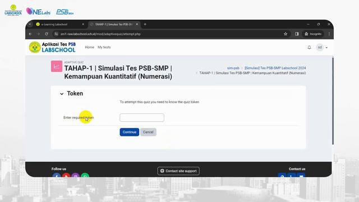Open the sim-psb breadcrumb link
This screenshot has height=202, width=359.
tap(233, 68)
